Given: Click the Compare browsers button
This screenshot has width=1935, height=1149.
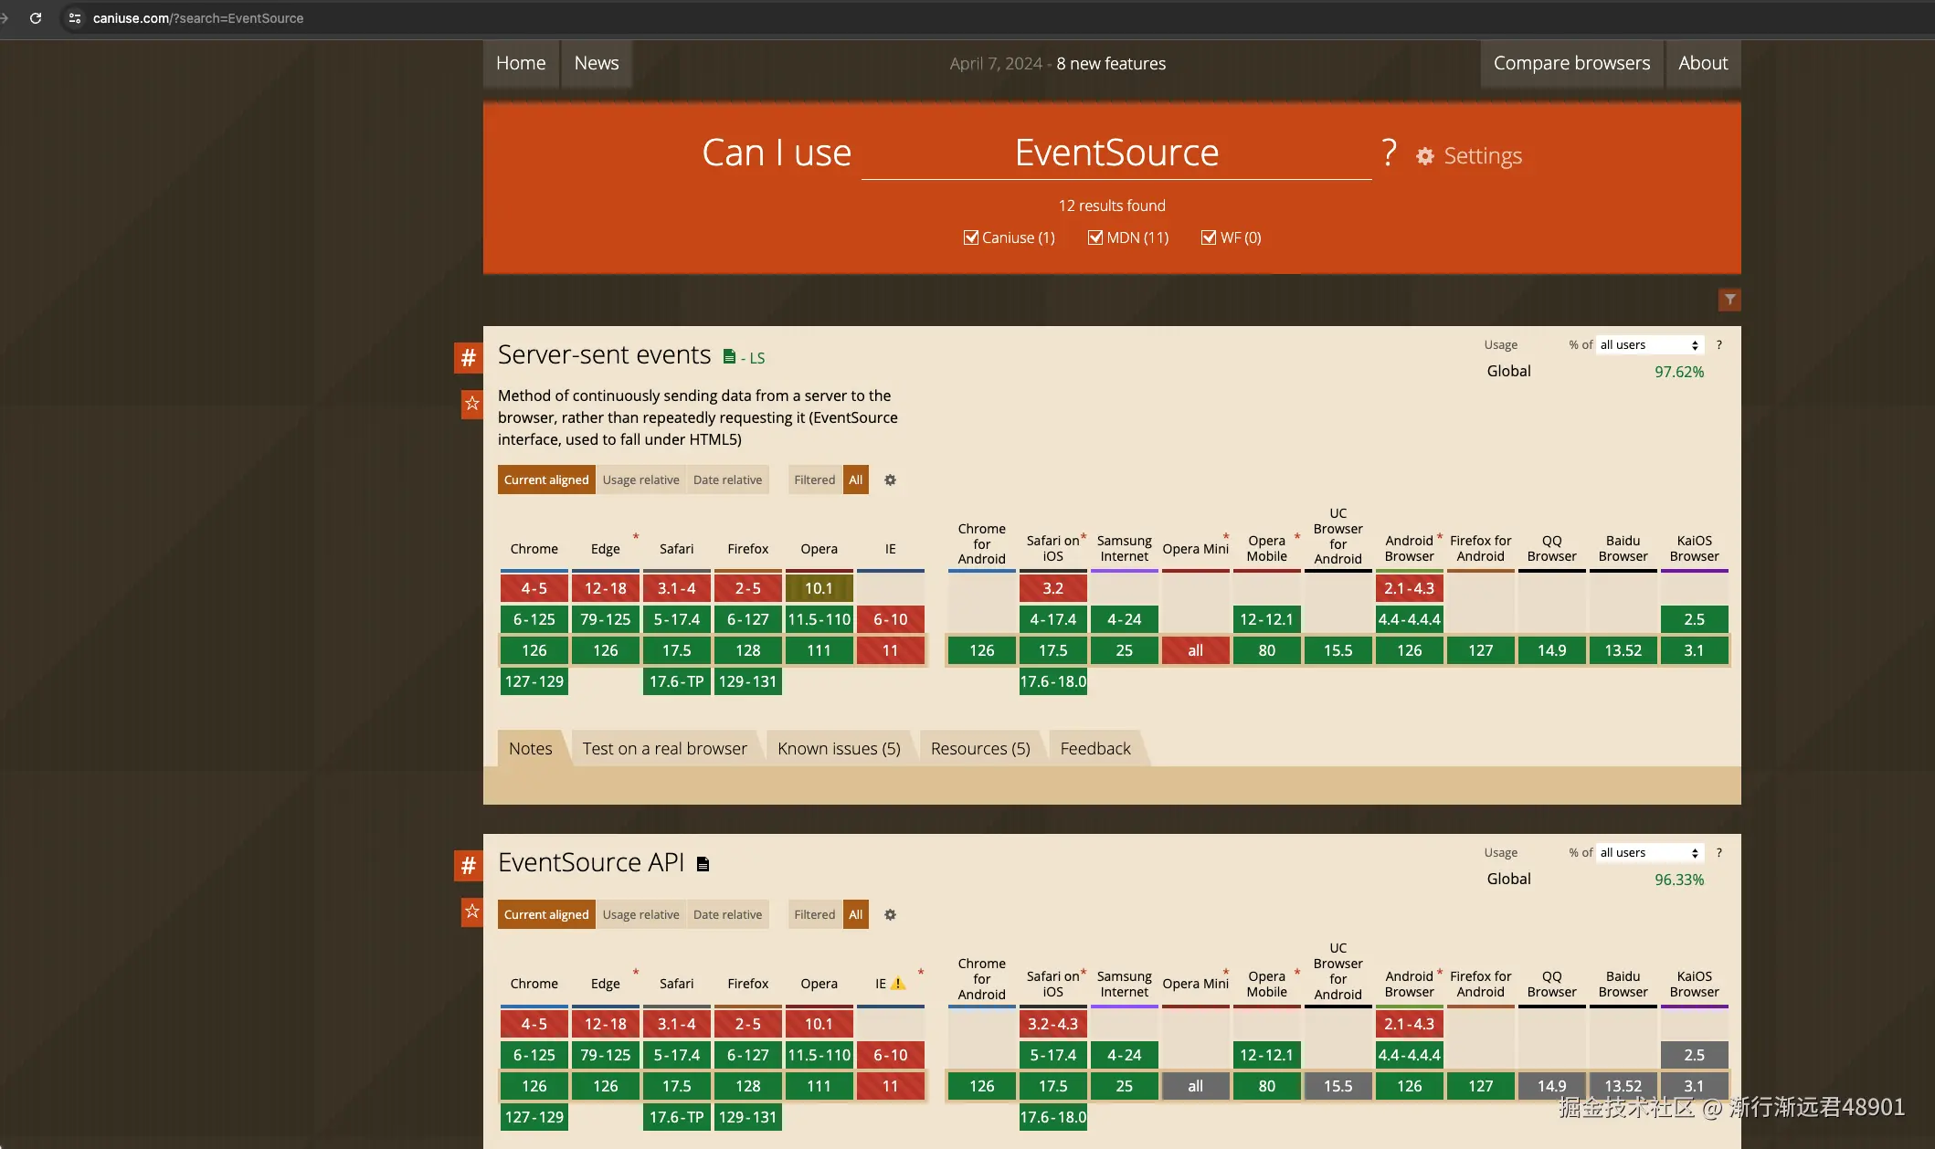Looking at the screenshot, I should [1571, 63].
